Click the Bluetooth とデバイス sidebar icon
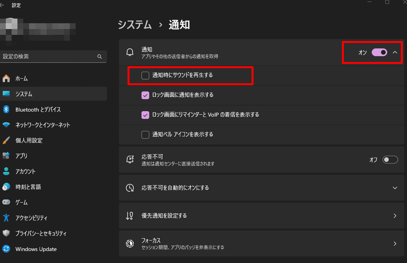 click(x=6, y=110)
